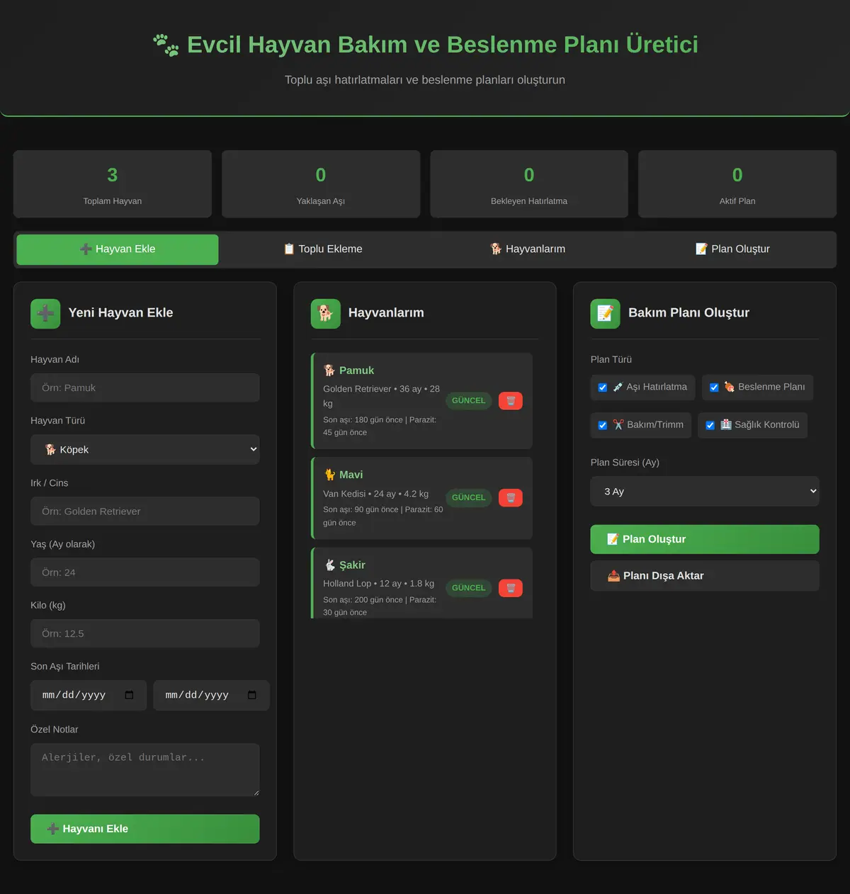
Task: Focus the Irk / Cins input field
Action: pyautogui.click(x=145, y=511)
